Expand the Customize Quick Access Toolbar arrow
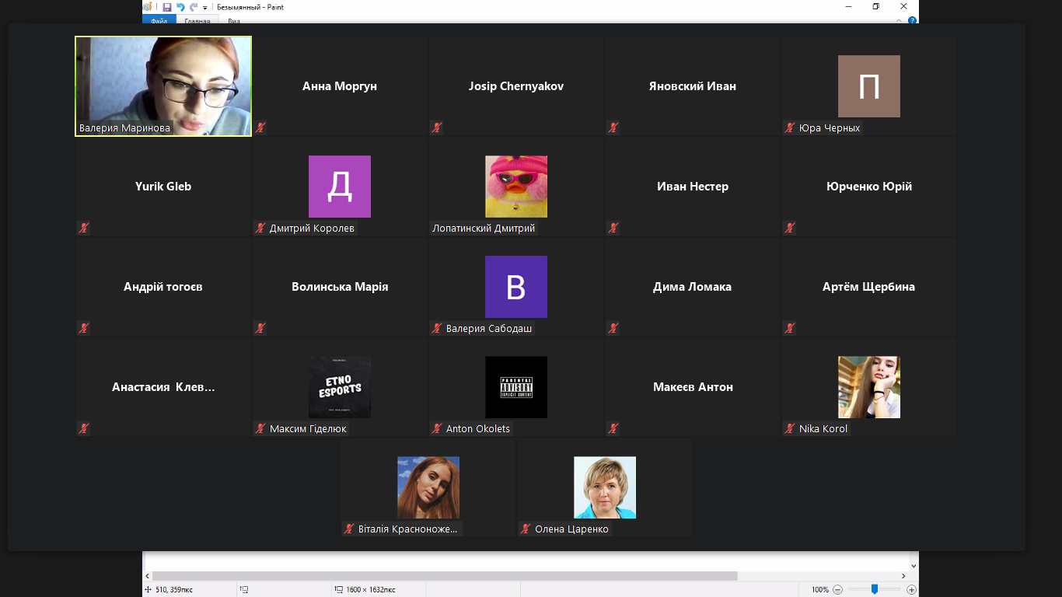 pyautogui.click(x=205, y=8)
